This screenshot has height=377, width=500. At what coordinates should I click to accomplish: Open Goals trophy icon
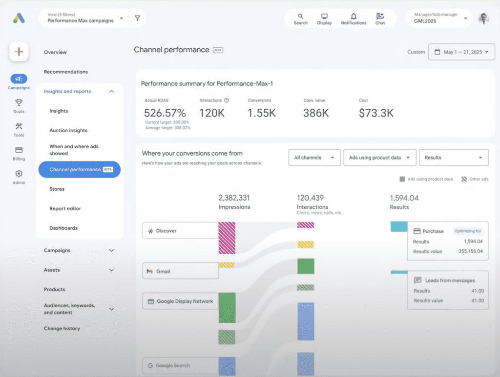19,102
